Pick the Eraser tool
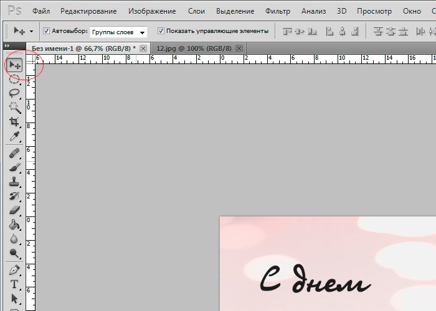This screenshot has width=436, height=311. coord(14,211)
